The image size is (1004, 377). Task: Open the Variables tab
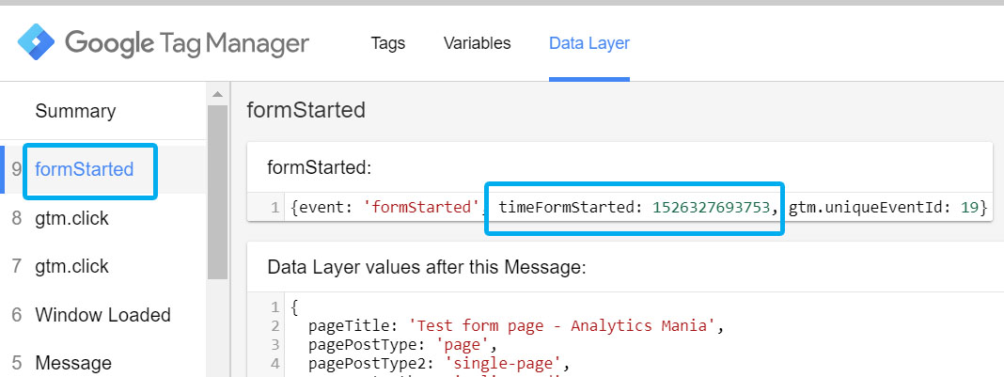coord(477,43)
